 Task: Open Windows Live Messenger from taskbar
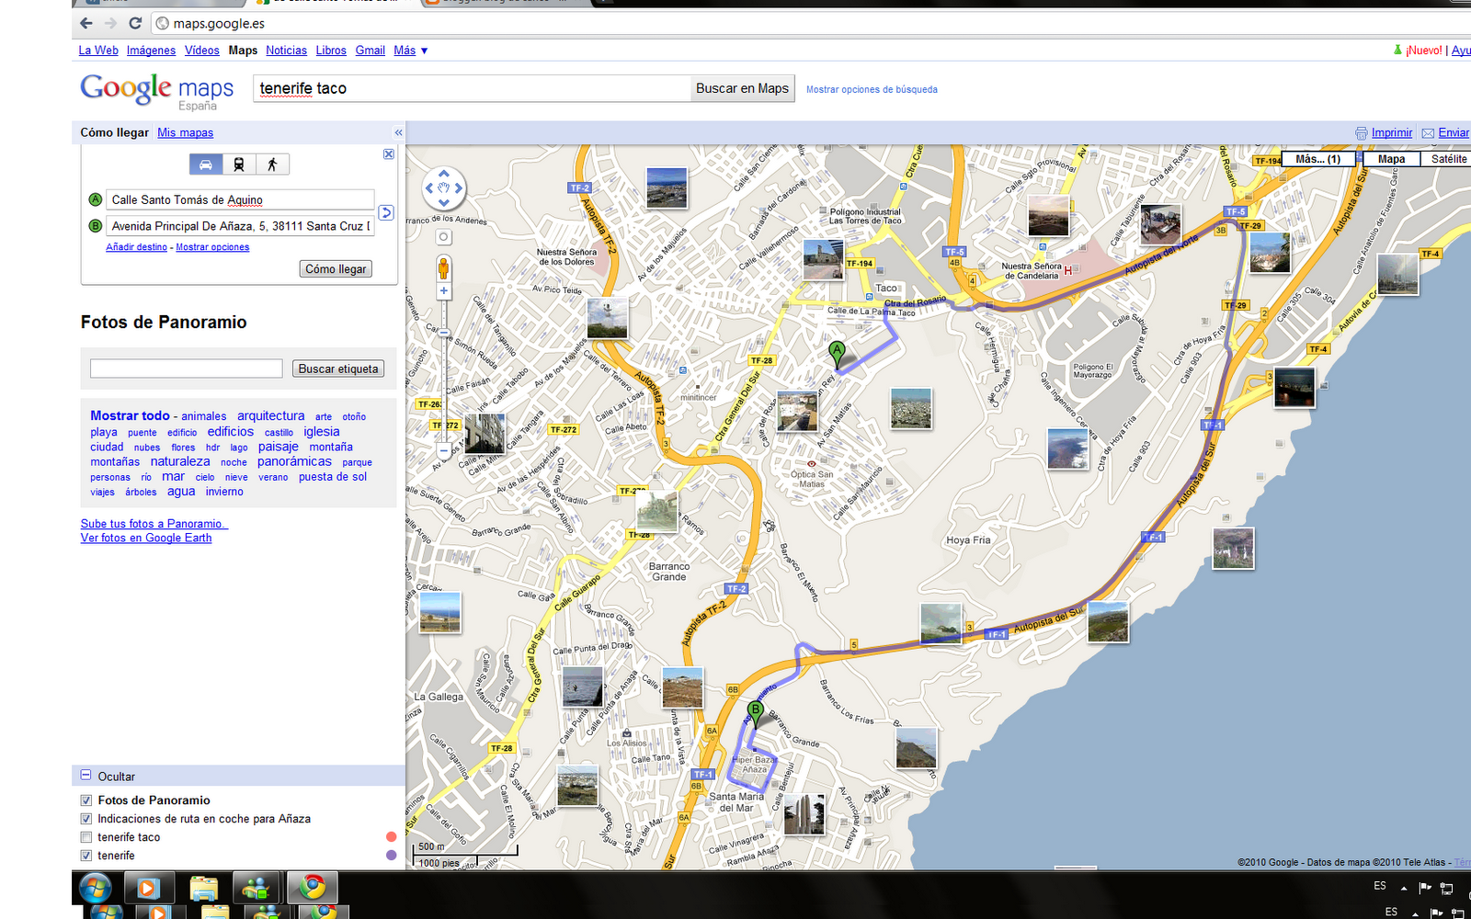[x=257, y=888]
